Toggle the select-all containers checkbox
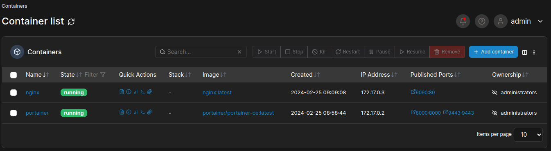 (14, 75)
